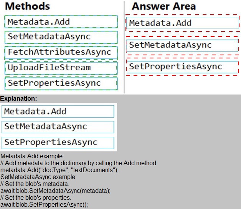Click the Answer Area heading
Image resolution: width=241 pixels, height=209 pixels.
[163, 7]
